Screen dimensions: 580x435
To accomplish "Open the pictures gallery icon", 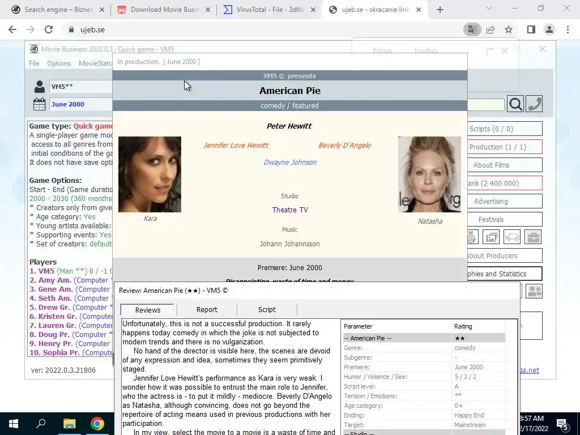I will pyautogui.click(x=491, y=237).
